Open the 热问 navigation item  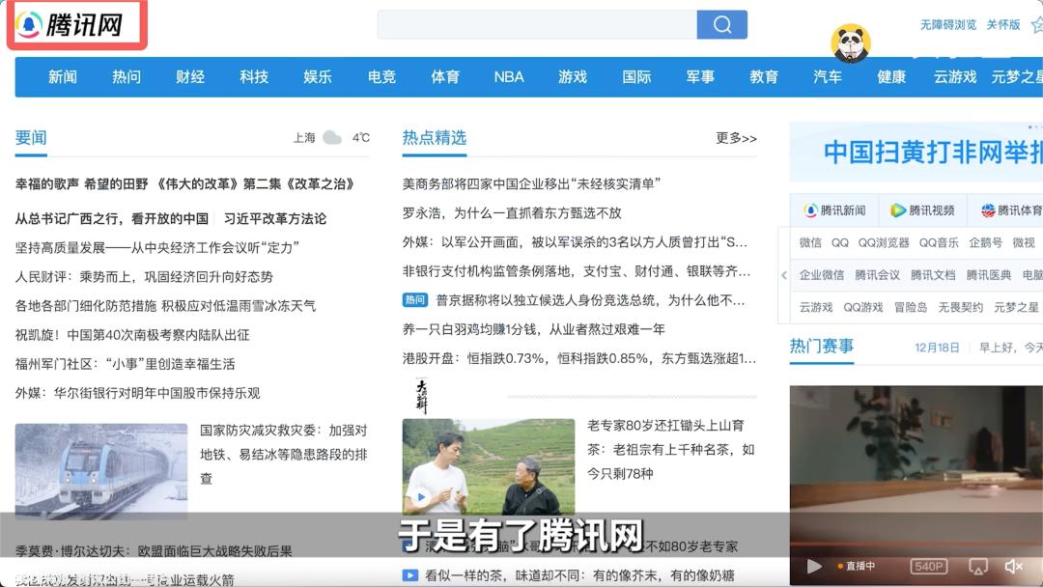tap(127, 77)
